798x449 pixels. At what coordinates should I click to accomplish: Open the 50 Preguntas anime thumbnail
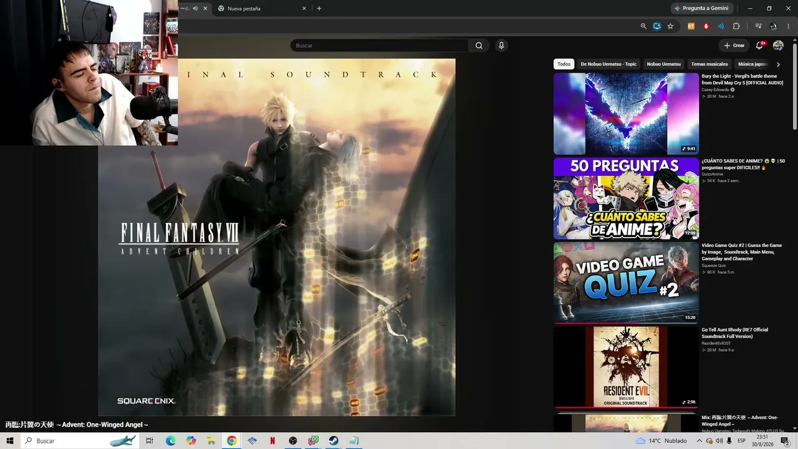pyautogui.click(x=626, y=198)
